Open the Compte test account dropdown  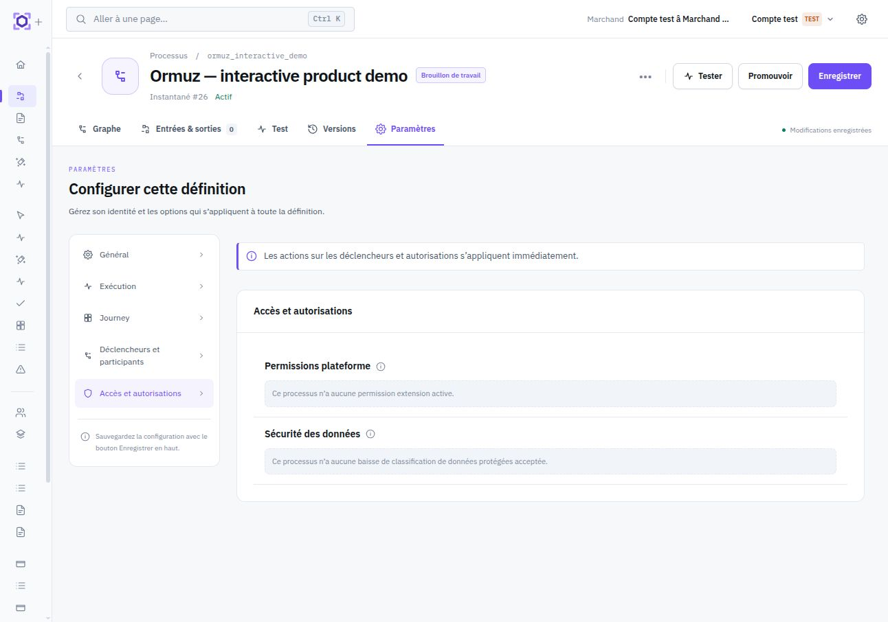coord(792,19)
